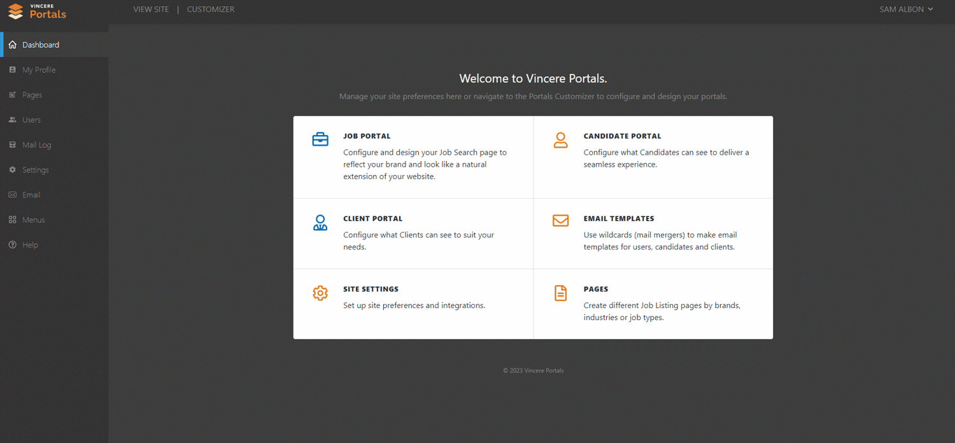Click the Vincere Portals logo
Viewport: 955px width, 443px height.
click(37, 11)
